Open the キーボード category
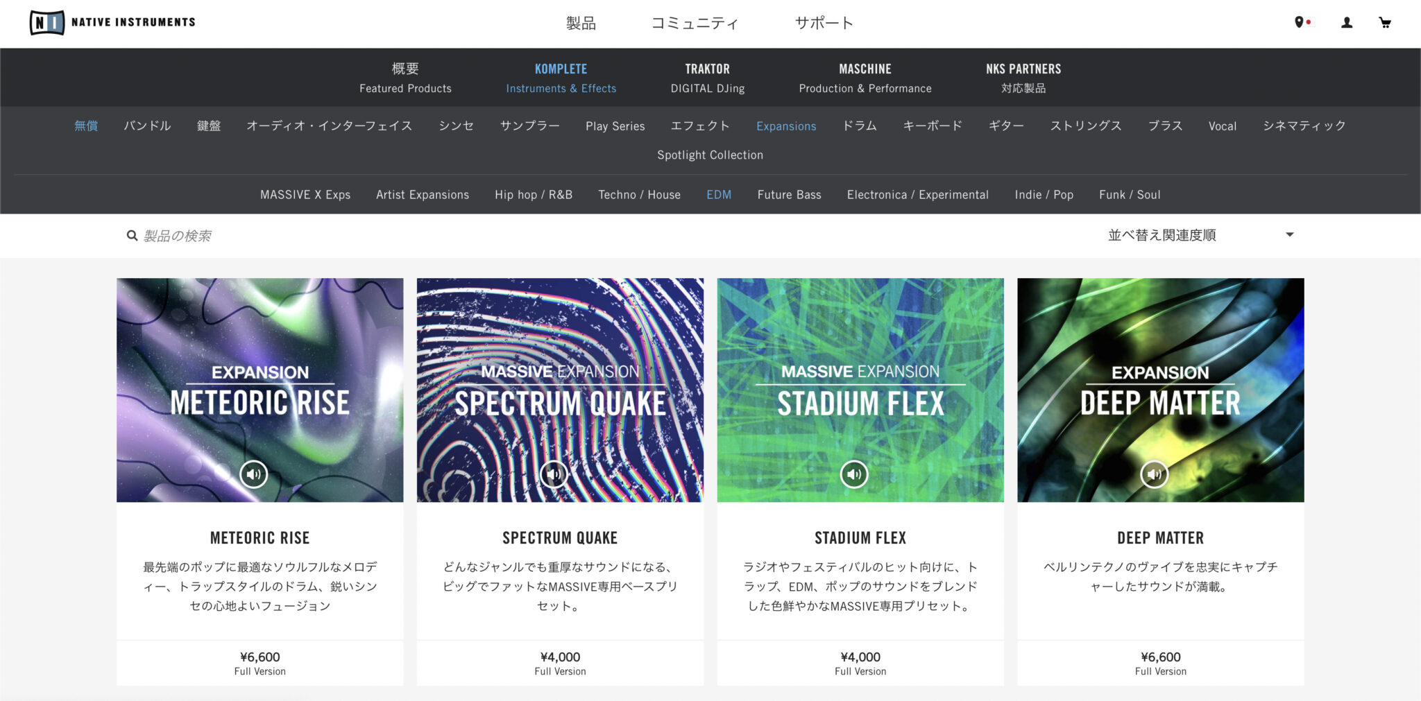Viewport: 1421px width, 701px height. click(x=933, y=126)
